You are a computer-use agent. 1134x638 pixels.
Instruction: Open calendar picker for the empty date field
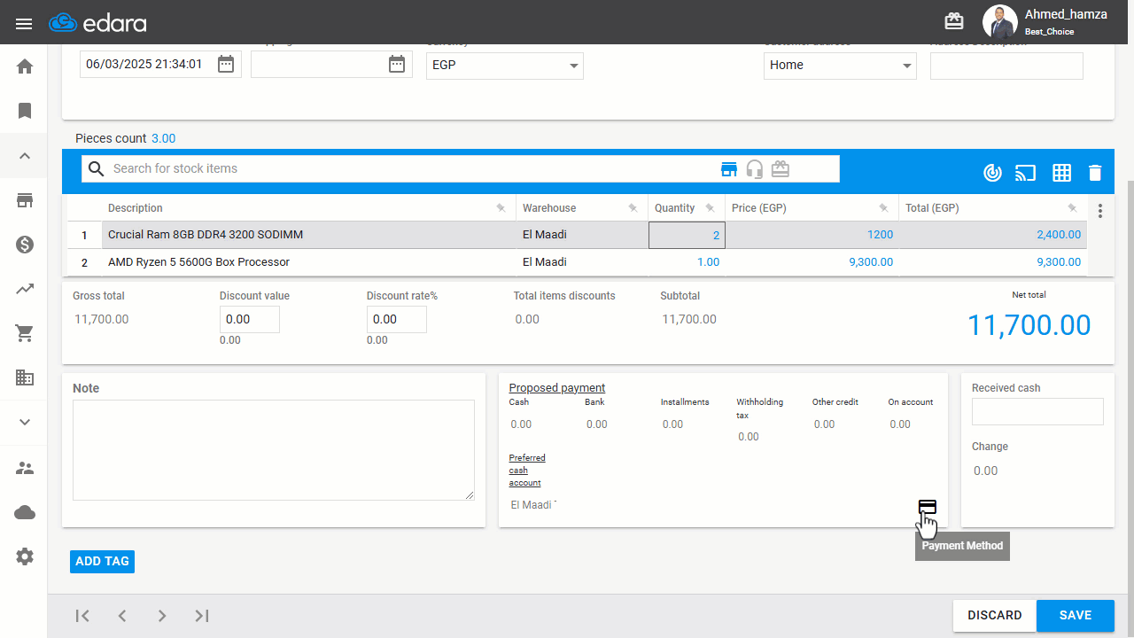[397, 64]
